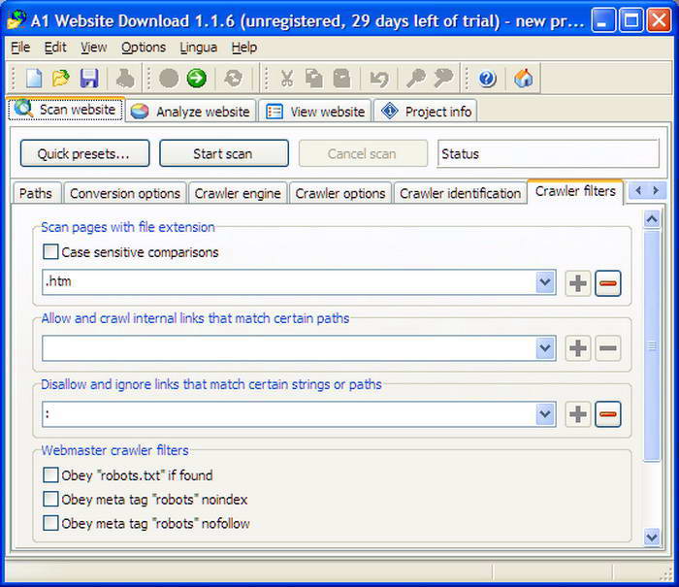Screen dimensions: 679x587
Task: Open the View menu
Action: [x=93, y=48]
